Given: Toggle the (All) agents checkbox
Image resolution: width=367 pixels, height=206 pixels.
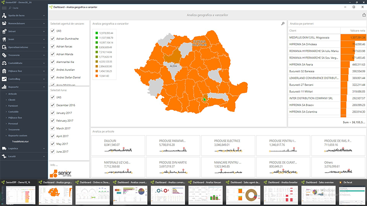Looking at the screenshot, I should [x=52, y=31].
